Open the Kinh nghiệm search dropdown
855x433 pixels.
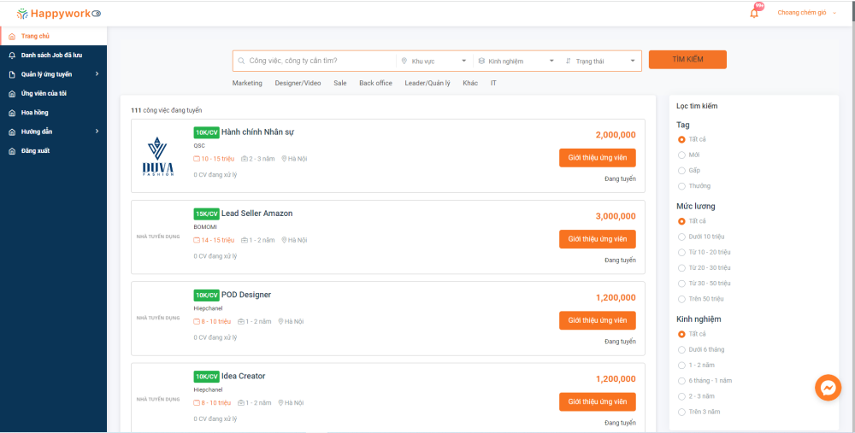516,61
